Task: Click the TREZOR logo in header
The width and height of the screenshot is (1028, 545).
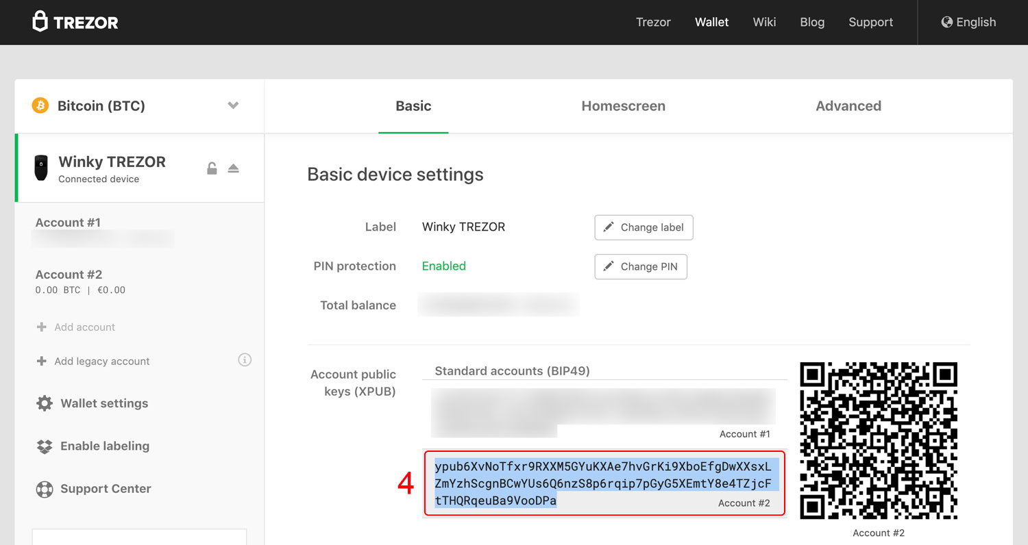Action: pyautogui.click(x=75, y=22)
